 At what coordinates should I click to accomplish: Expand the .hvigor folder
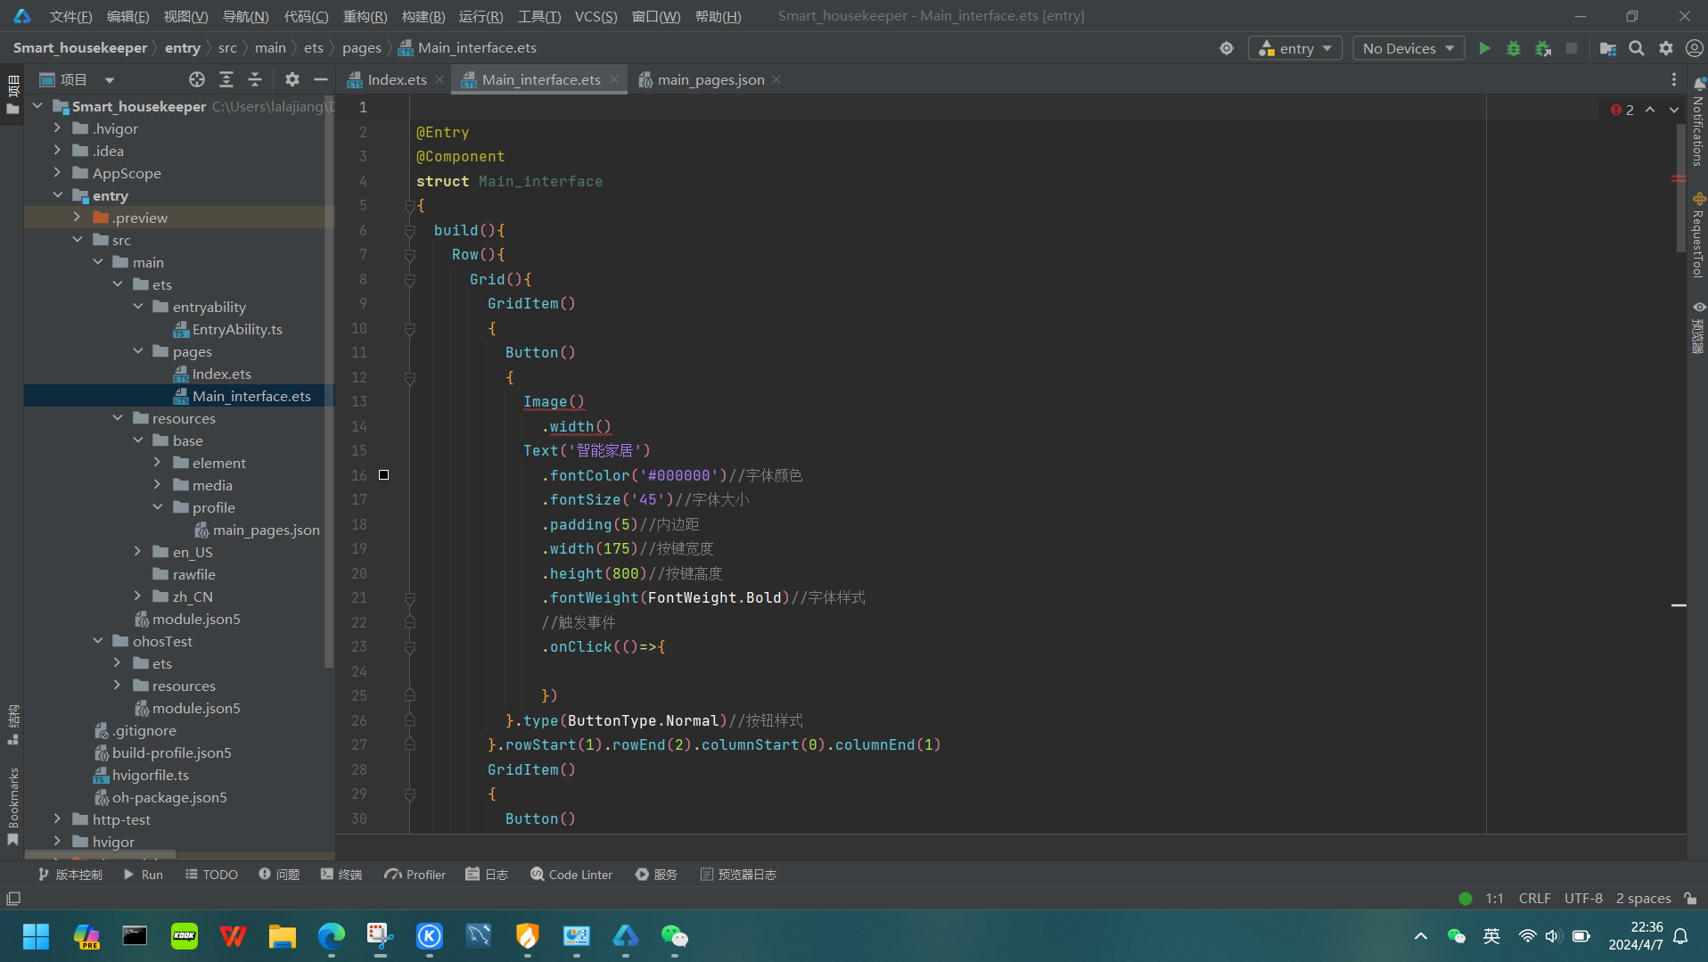tap(58, 128)
